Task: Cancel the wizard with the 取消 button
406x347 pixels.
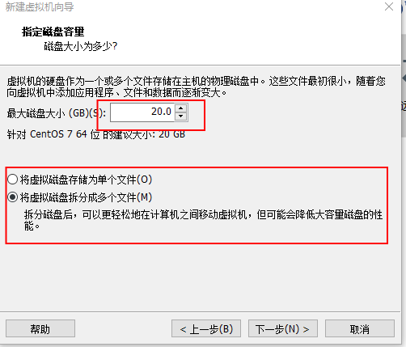Action: [x=360, y=328]
